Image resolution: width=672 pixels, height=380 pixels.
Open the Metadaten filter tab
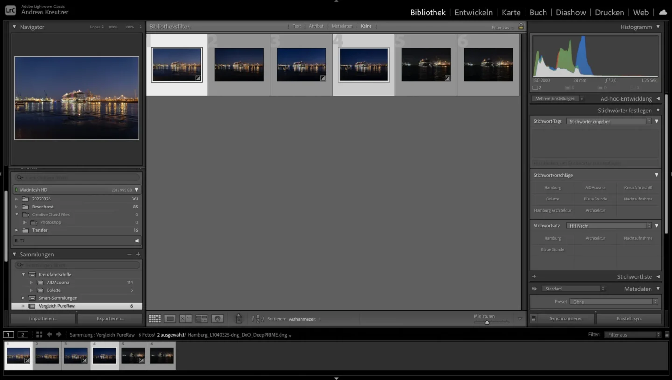pos(342,26)
